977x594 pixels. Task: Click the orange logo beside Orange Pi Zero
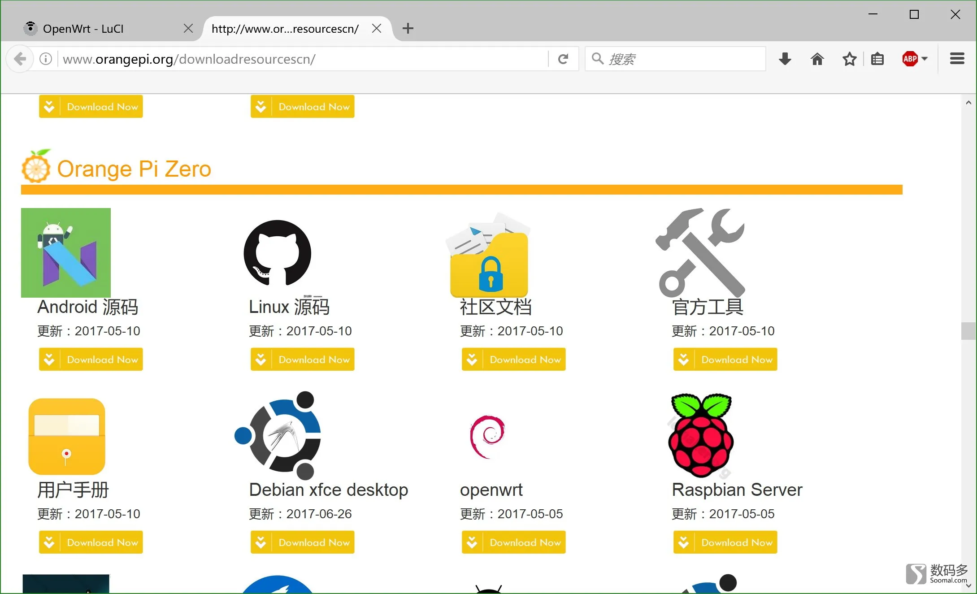36,166
